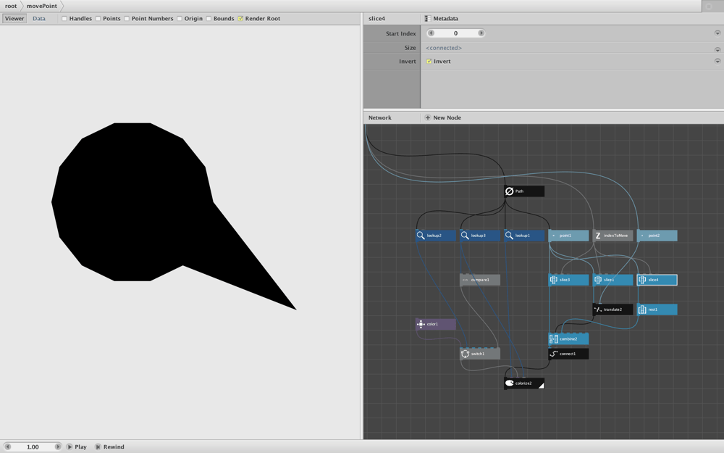Click the plus icon beside New Node
The height and width of the screenshot is (453, 724).
click(x=428, y=118)
